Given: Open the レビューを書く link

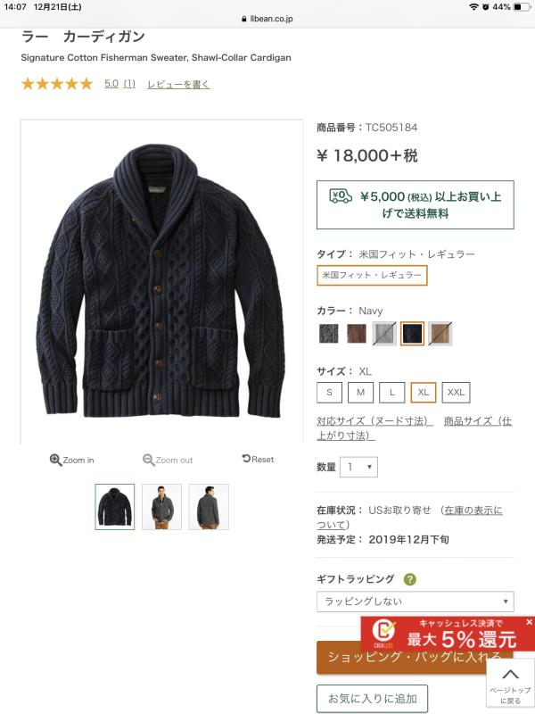Looking at the screenshot, I should 178,84.
